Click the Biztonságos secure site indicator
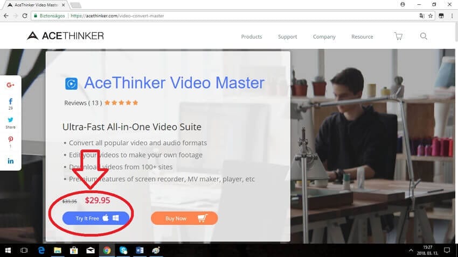458x257 pixels. tap(50, 16)
